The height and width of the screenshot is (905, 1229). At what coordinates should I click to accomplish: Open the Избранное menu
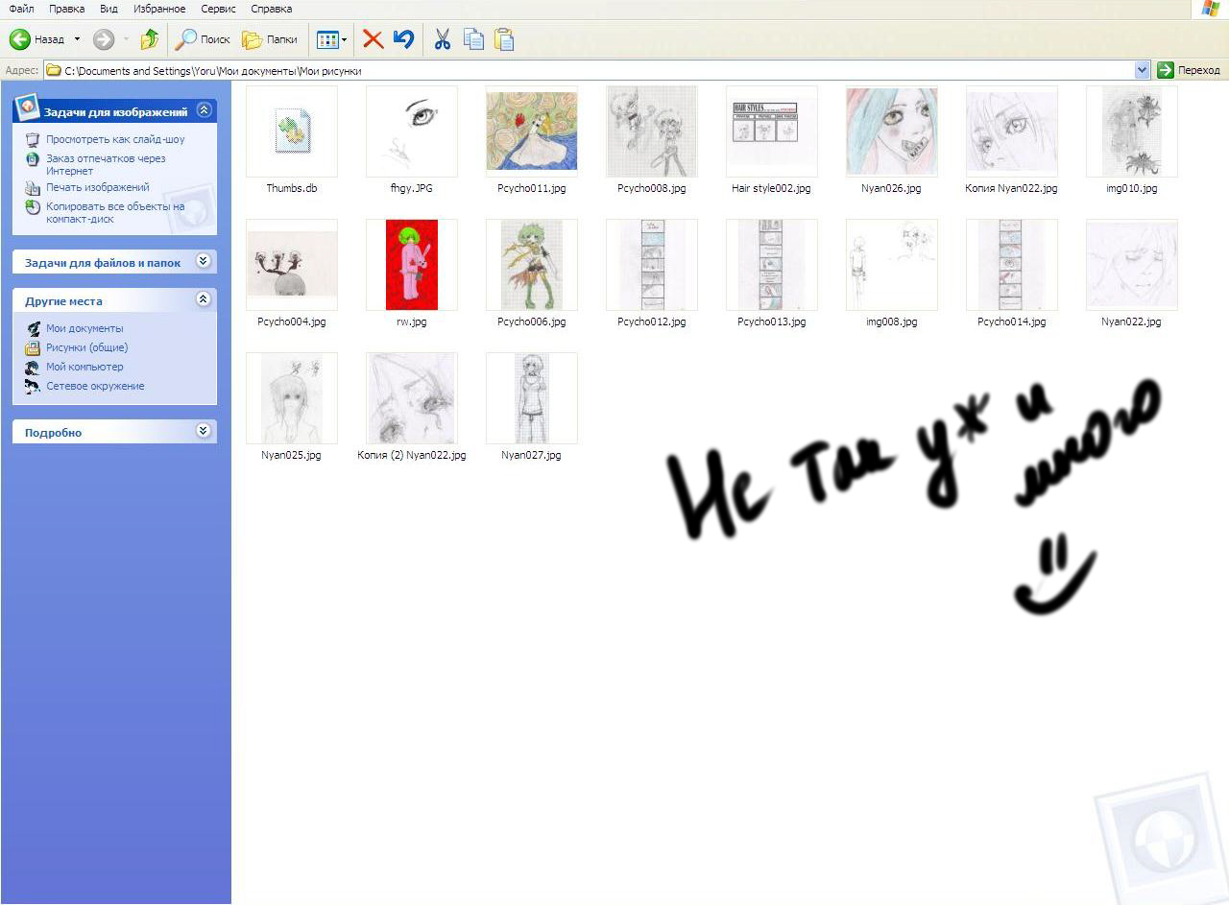point(159,9)
